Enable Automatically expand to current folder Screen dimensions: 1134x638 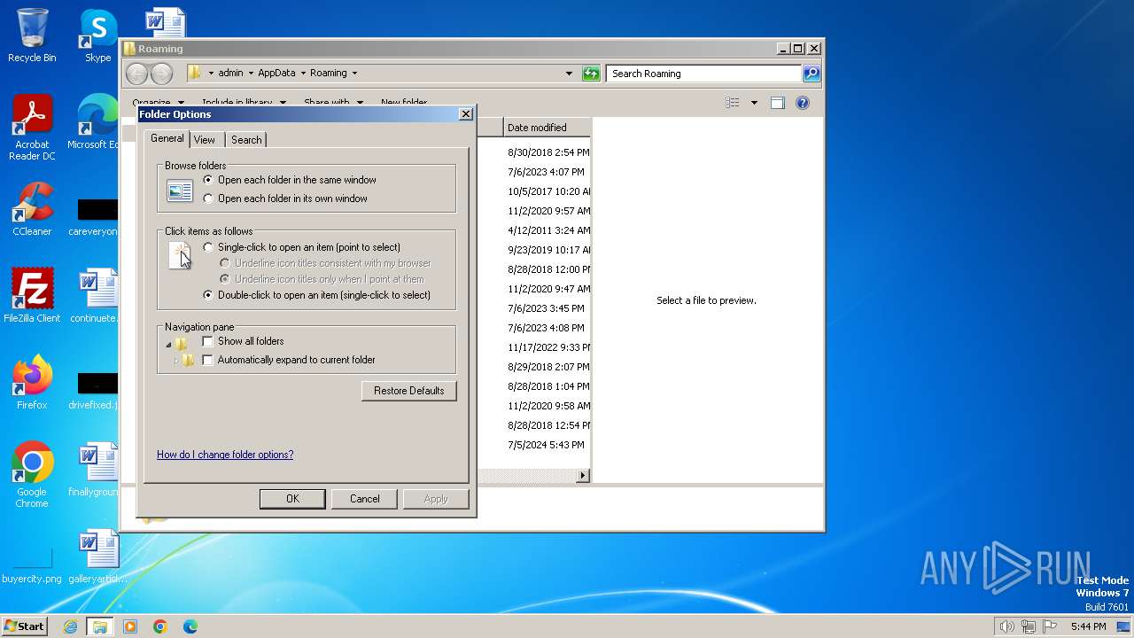[208, 360]
